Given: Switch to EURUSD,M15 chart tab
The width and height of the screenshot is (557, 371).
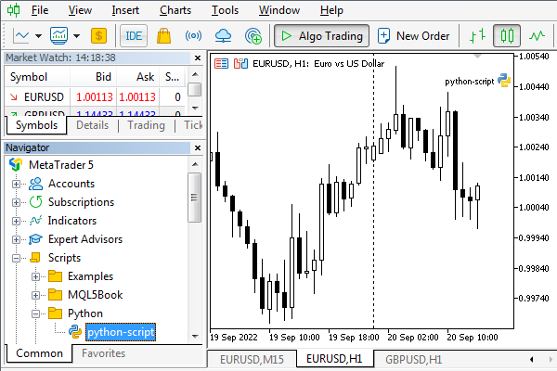Looking at the screenshot, I should 252,360.
